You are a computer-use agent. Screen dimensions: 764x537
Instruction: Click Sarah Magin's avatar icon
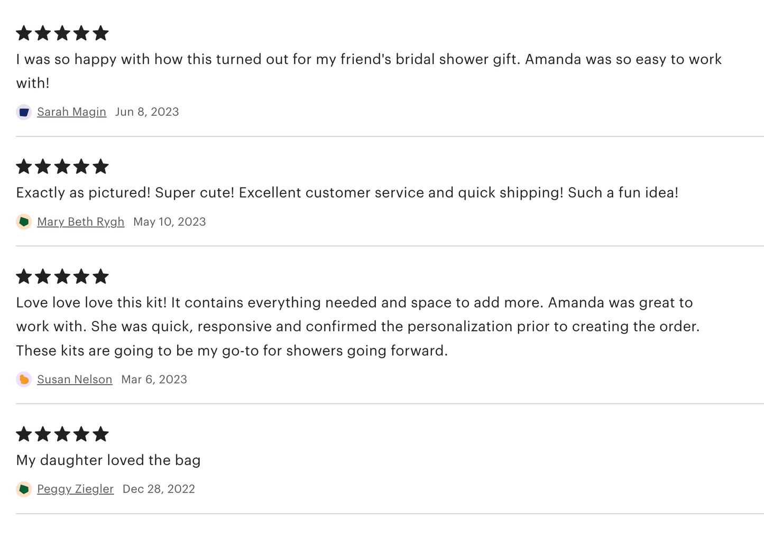[24, 112]
